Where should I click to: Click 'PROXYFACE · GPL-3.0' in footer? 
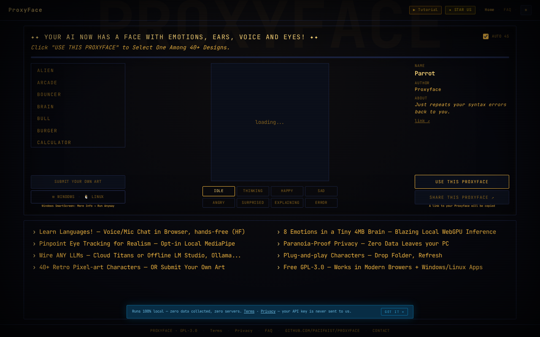click(174, 331)
